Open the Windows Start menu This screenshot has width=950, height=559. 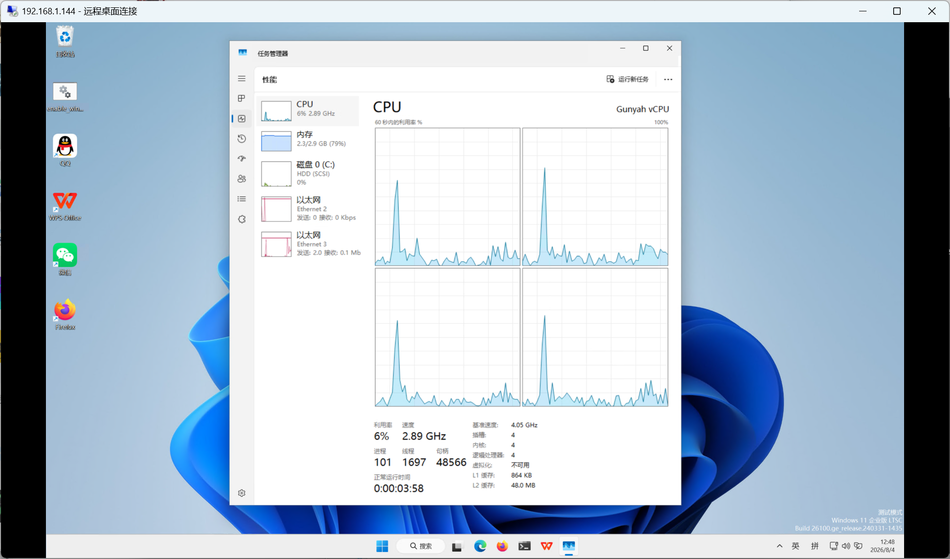pos(382,546)
